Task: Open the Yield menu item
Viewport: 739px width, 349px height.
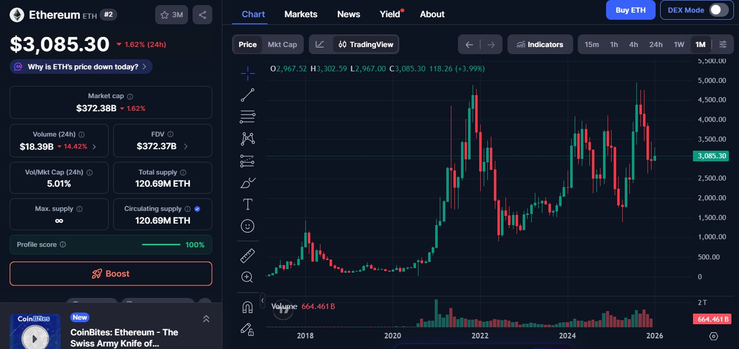Action: pos(389,14)
